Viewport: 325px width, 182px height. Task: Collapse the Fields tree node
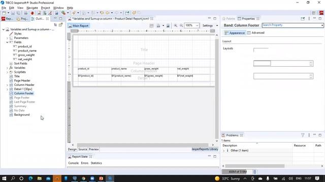click(x=7, y=42)
